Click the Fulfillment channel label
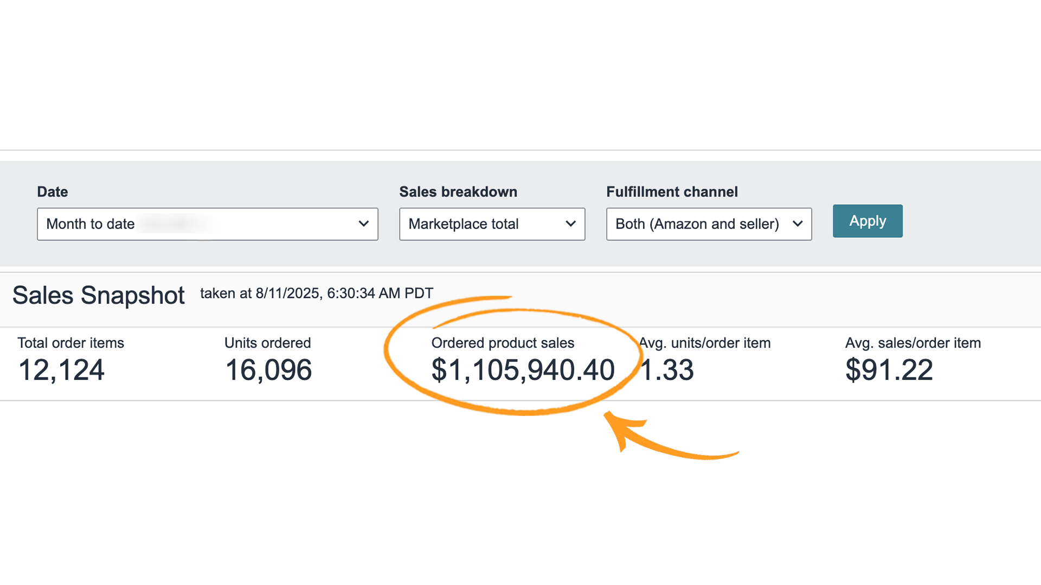This screenshot has height=585, width=1041. (672, 192)
